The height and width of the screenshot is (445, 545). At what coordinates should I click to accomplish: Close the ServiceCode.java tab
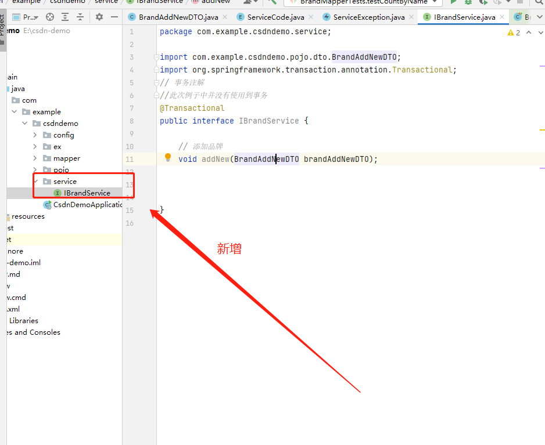[x=311, y=17]
